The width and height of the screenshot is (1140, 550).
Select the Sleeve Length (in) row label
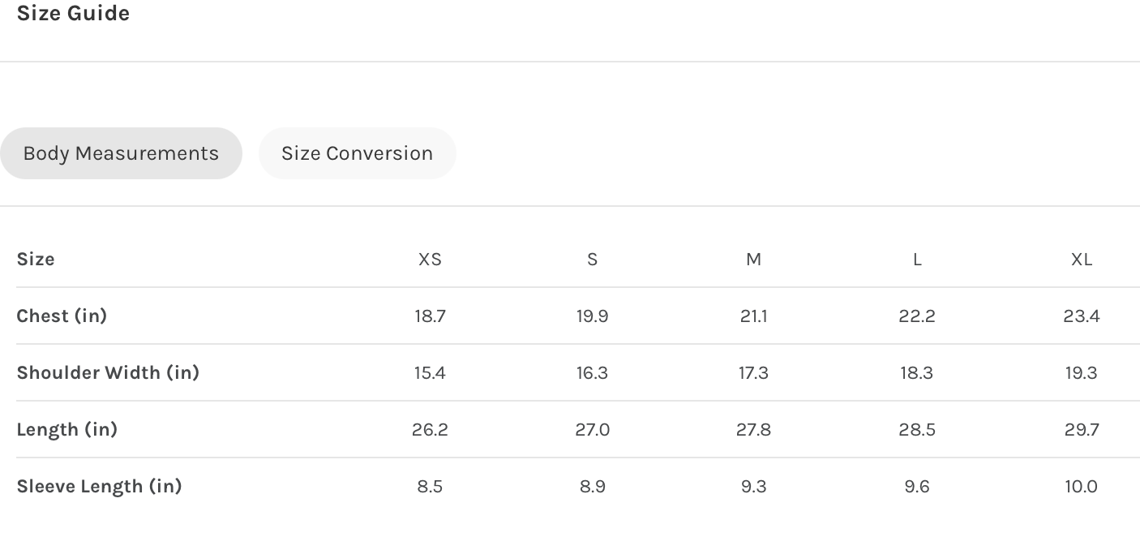pyautogui.click(x=99, y=486)
